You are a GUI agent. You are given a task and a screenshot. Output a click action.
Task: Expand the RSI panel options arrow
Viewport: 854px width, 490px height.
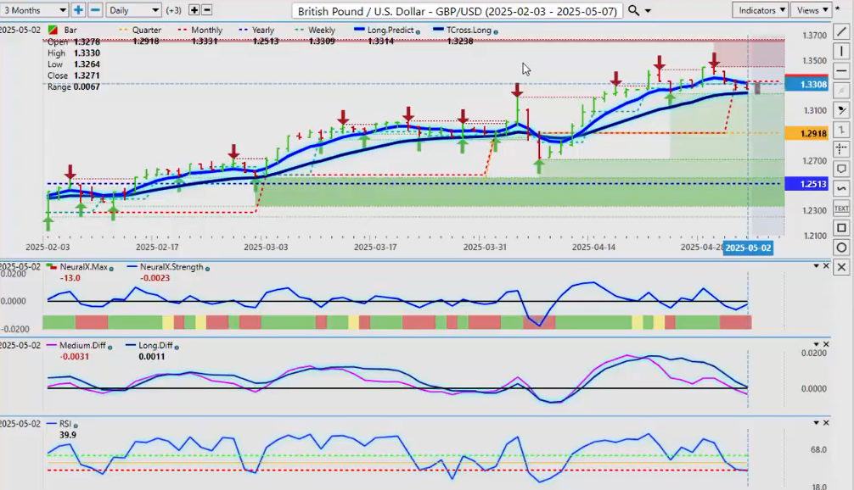tap(816, 422)
